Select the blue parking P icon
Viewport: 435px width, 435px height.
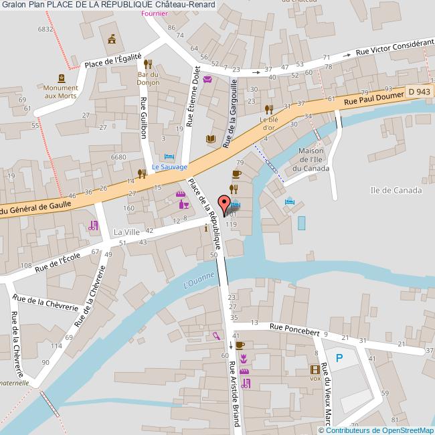(x=339, y=358)
